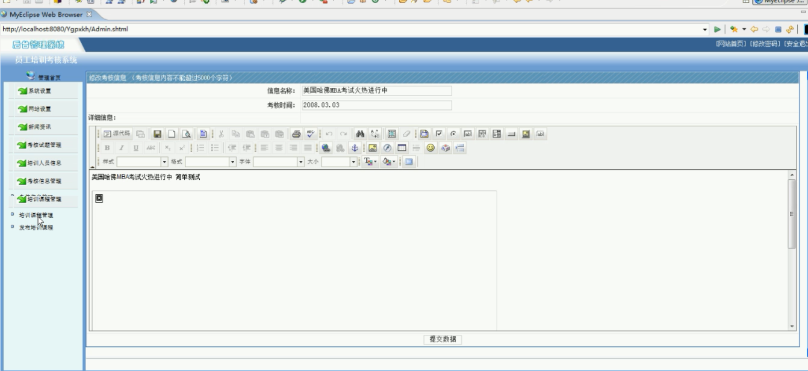Viewport: 808px width, 371px height.
Task: Insert an anchor with the anchor icon
Action: pyautogui.click(x=355, y=148)
